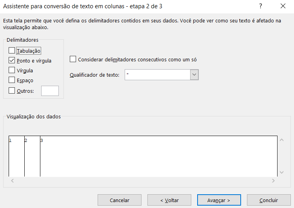The image size is (294, 208).
Task: Close the text conversion wizard dialog
Action: [x=283, y=6]
